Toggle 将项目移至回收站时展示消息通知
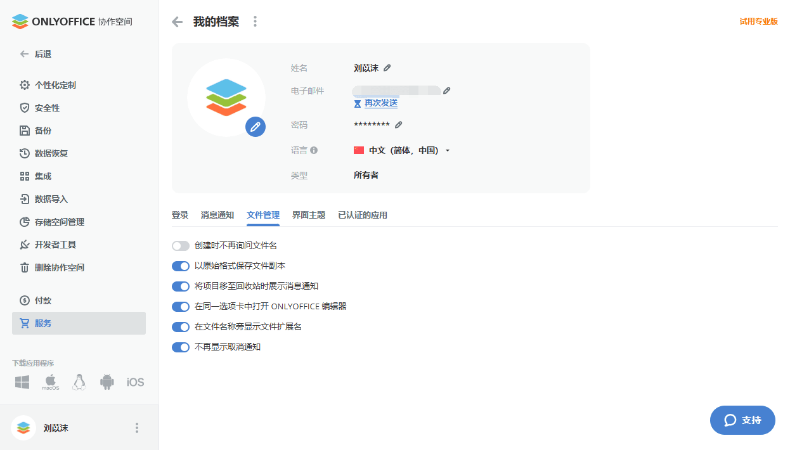 point(181,286)
